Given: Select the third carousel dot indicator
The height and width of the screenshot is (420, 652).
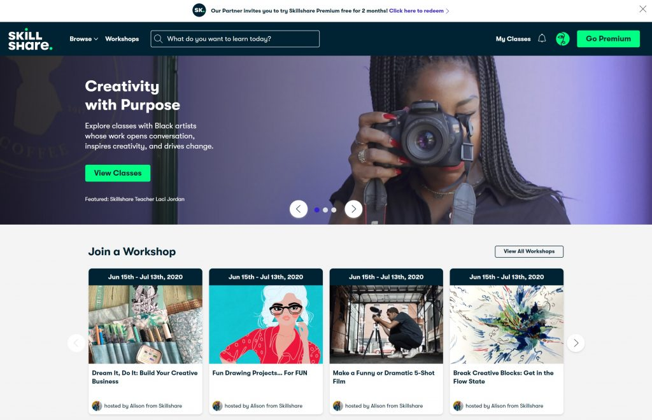Looking at the screenshot, I should 334,209.
